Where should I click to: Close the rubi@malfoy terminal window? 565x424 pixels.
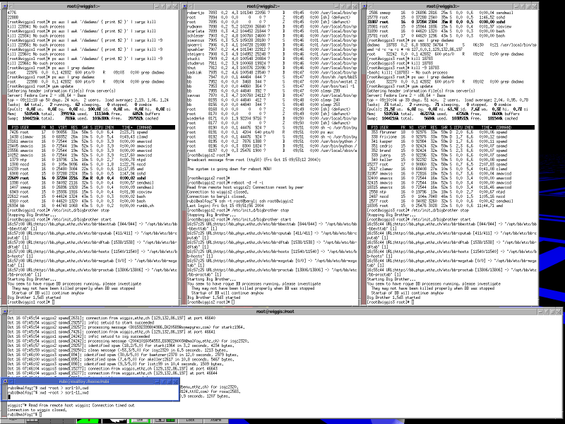tap(175, 382)
